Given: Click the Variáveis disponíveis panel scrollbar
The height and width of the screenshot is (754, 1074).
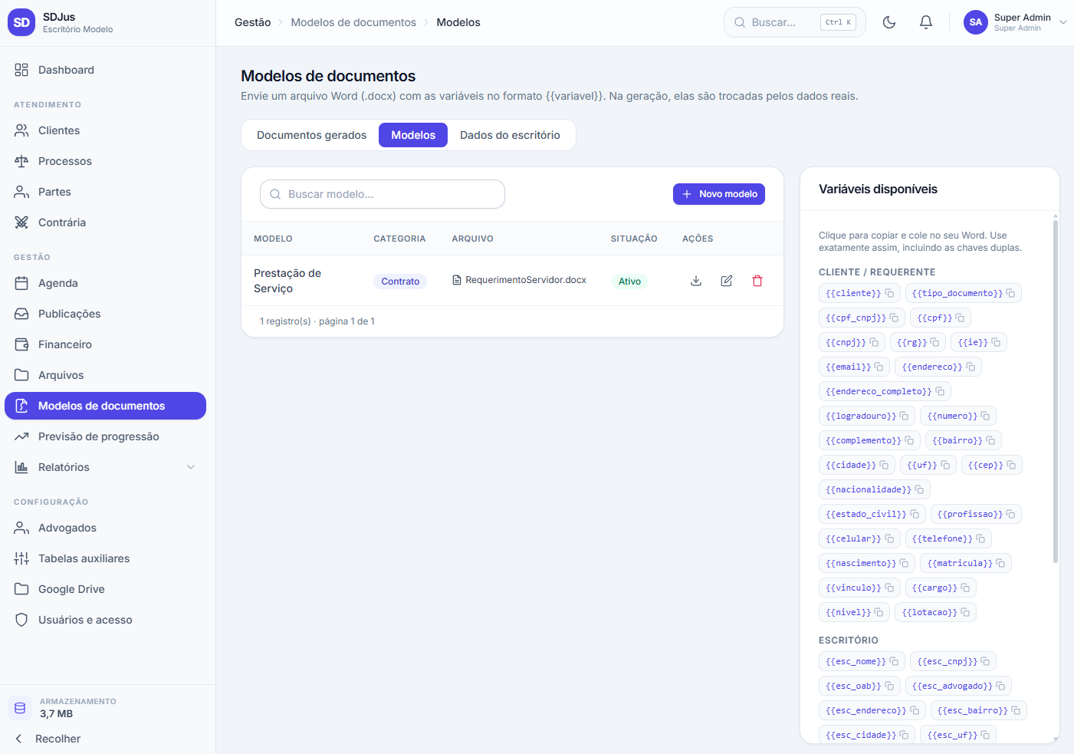Looking at the screenshot, I should [1056, 391].
